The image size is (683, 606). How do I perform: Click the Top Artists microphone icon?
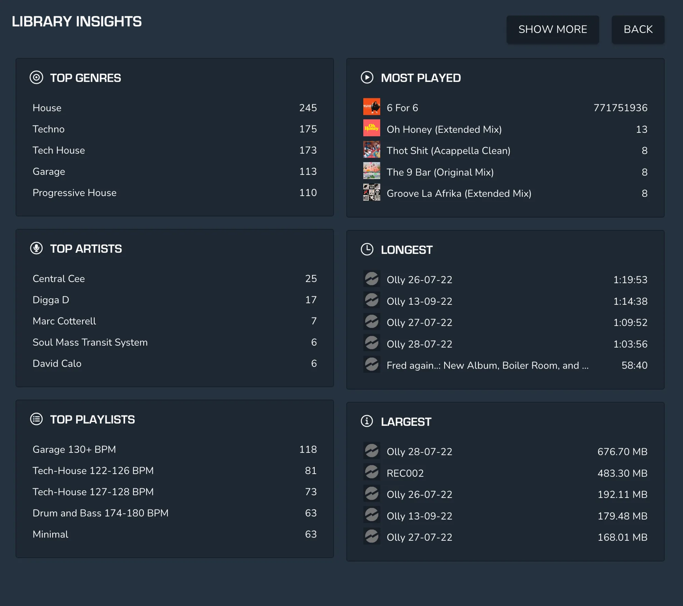(x=36, y=248)
